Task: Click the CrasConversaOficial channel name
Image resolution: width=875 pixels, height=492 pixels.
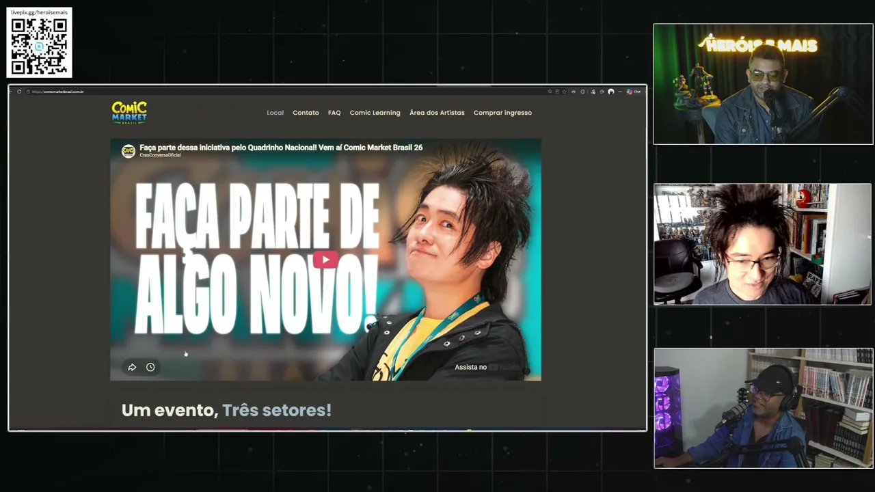Action: (x=160, y=155)
